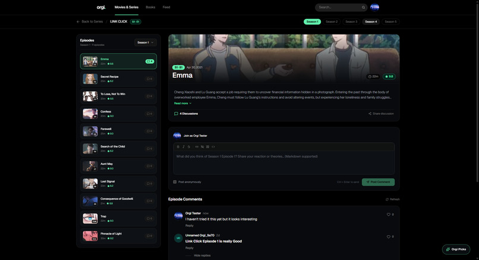The height and width of the screenshot is (260, 479).
Task: Reply to the Unnamed Orgi_9a70 comment
Action: pyautogui.click(x=190, y=248)
